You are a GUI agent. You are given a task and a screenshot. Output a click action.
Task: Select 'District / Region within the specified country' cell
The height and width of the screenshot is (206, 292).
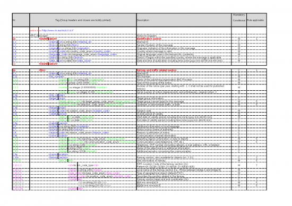coord(179,57)
